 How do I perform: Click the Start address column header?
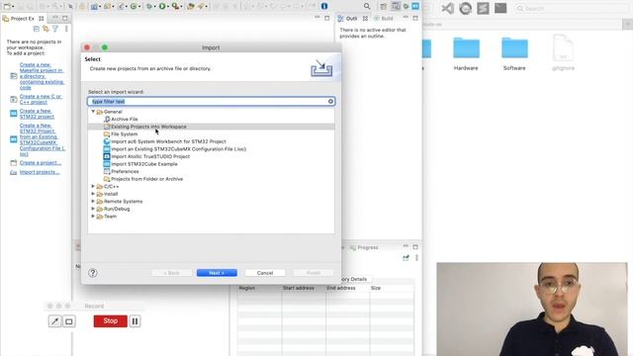pos(299,288)
